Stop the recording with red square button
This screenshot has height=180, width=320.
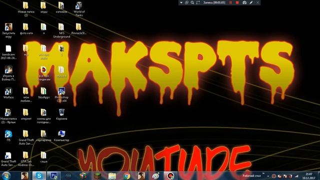pyautogui.click(x=237, y=2)
